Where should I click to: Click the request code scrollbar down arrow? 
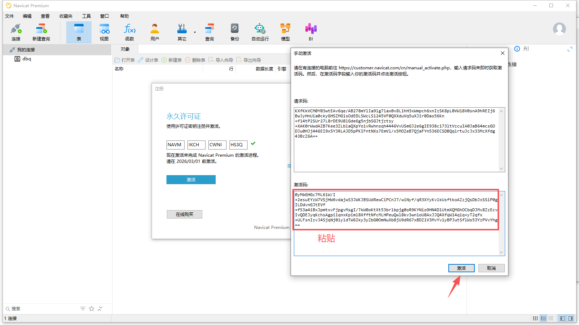[x=502, y=169]
